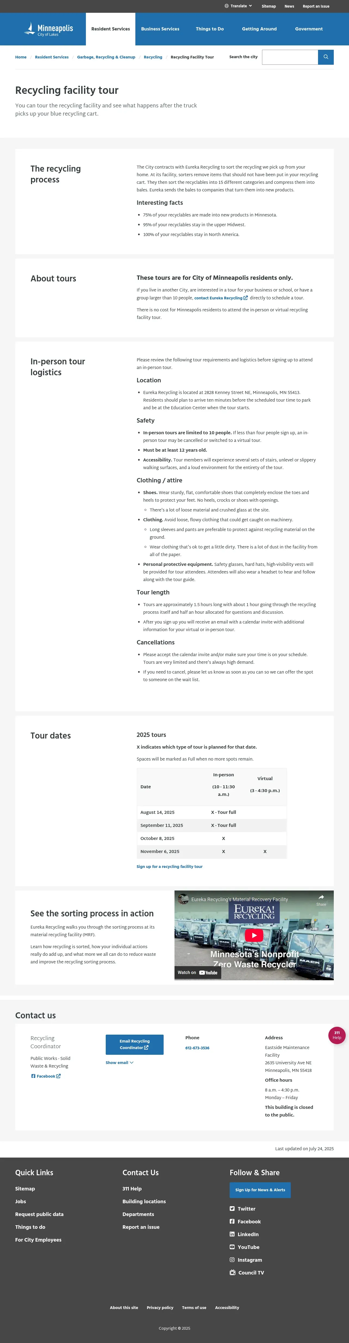The height and width of the screenshot is (1343, 349).
Task: Click the magnifying glass search icon
Action: (326, 57)
